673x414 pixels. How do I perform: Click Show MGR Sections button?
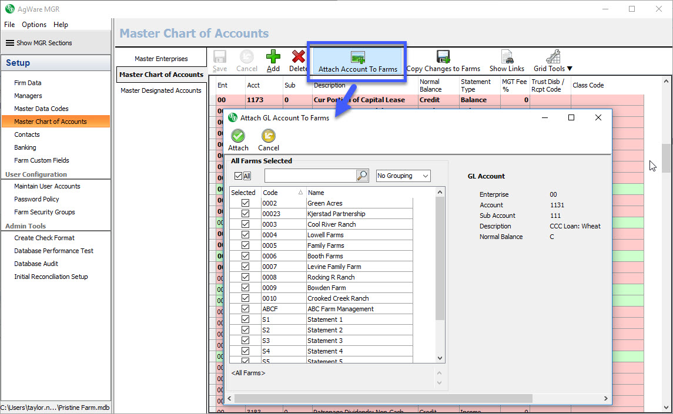[x=39, y=43]
